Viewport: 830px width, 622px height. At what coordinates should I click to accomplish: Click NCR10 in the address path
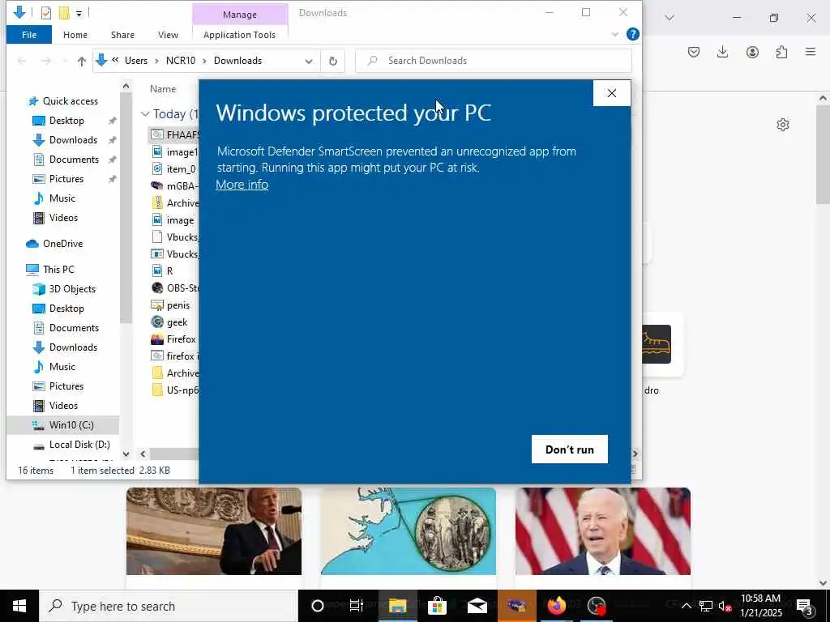(x=181, y=61)
